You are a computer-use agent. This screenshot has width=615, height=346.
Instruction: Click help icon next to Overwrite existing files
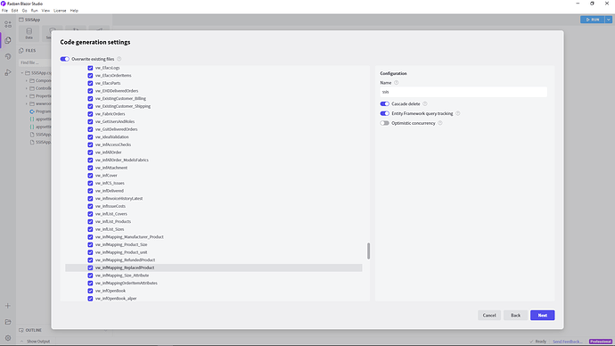pyautogui.click(x=119, y=59)
